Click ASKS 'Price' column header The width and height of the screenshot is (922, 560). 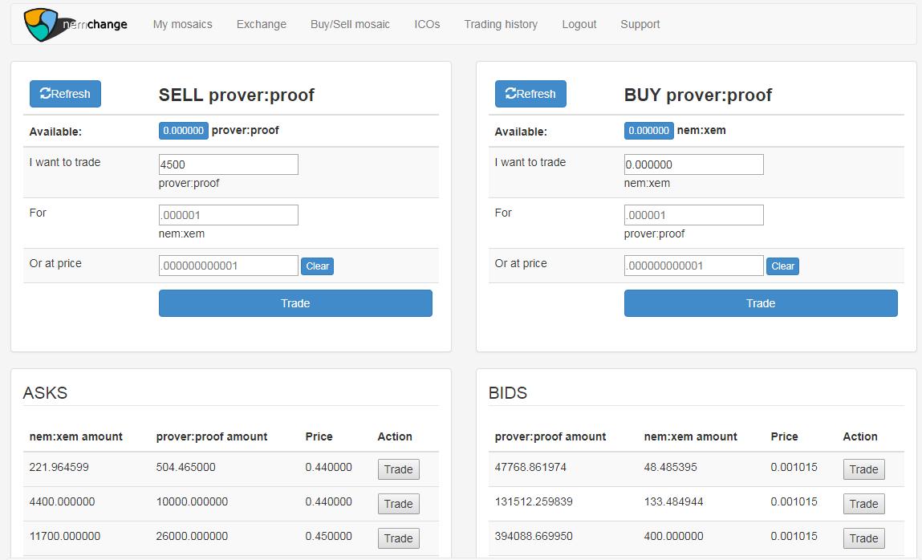click(319, 436)
